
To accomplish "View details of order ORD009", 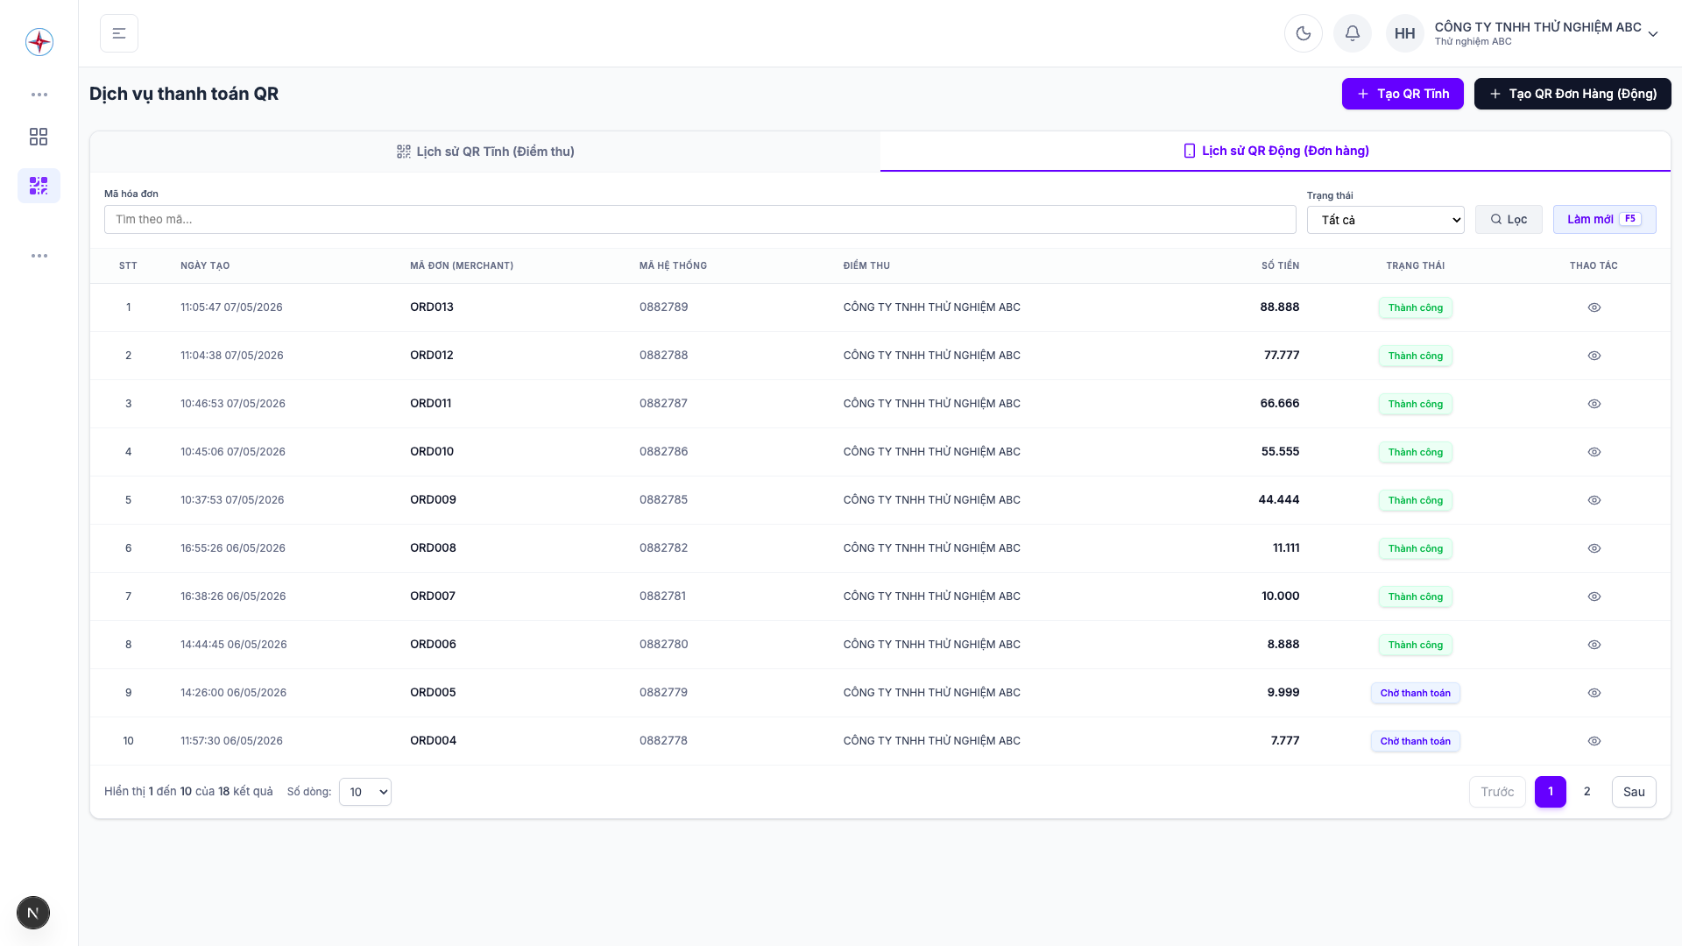I will [1594, 500].
